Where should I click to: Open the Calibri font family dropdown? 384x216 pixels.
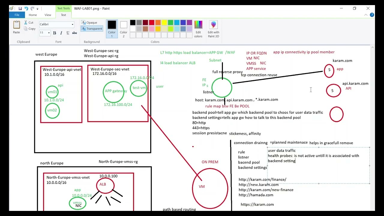pyautogui.click(x=72, y=24)
